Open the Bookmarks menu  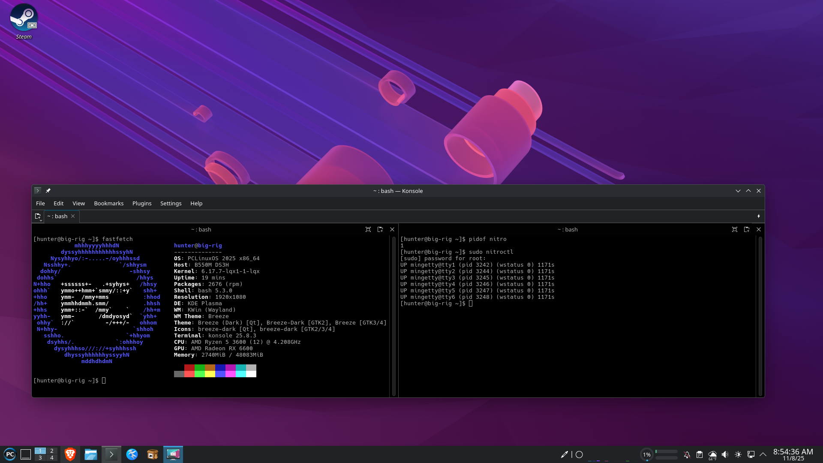click(x=108, y=203)
